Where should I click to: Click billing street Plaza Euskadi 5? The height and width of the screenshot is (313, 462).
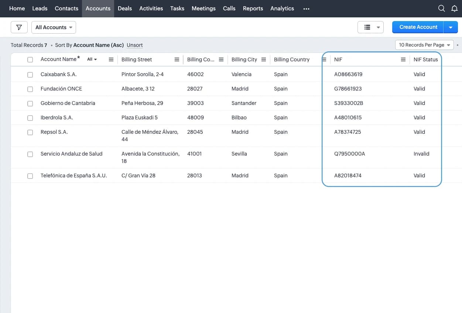pyautogui.click(x=140, y=118)
